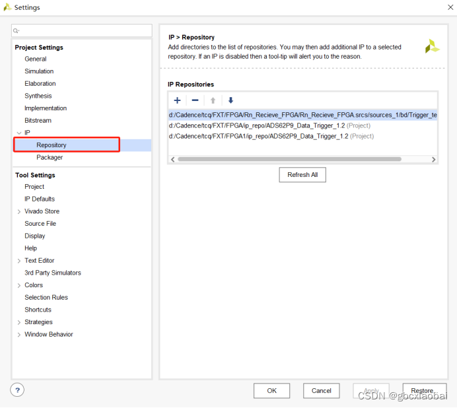Open Shortcuts settings
The image size is (457, 408).
[x=38, y=310]
